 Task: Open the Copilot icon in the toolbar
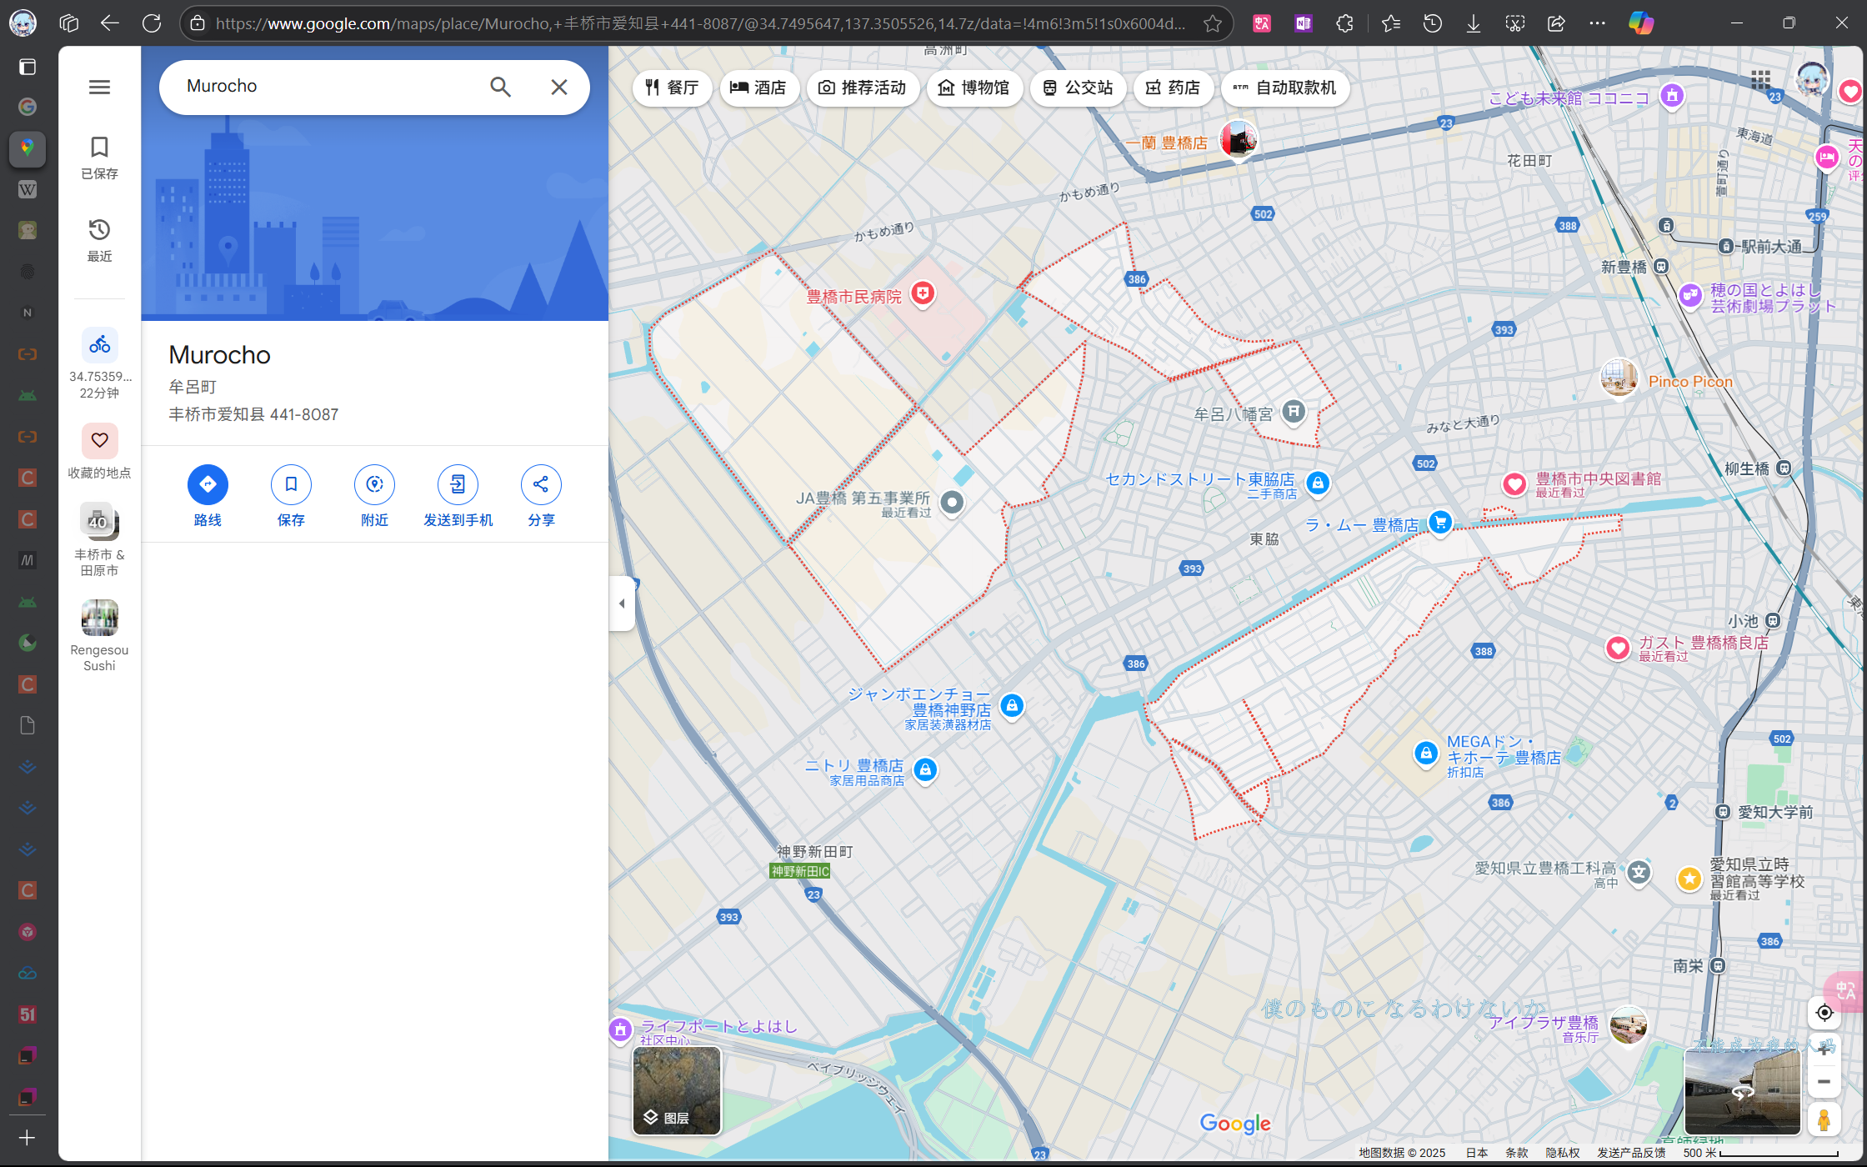coord(1641,23)
